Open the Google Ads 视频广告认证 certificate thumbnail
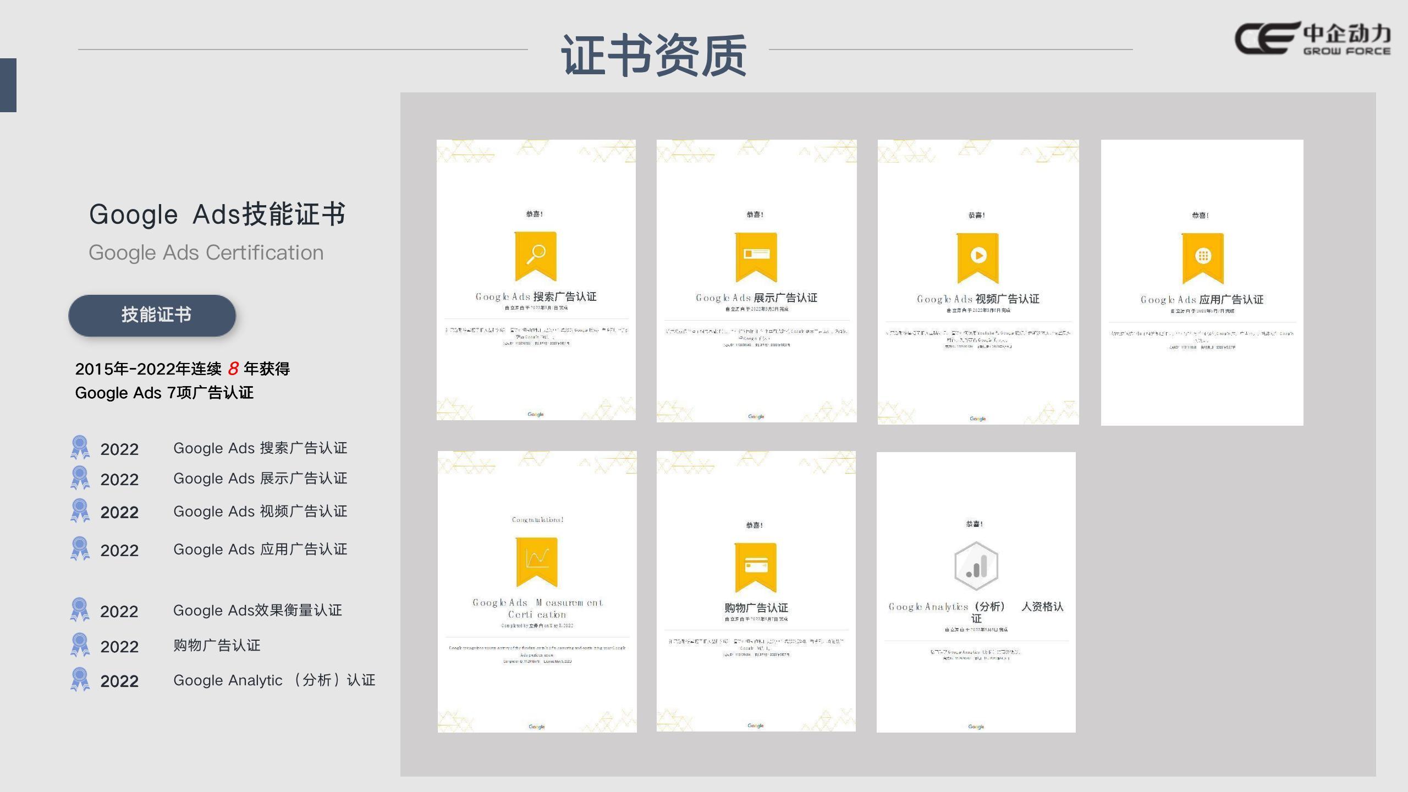This screenshot has width=1408, height=792. click(978, 282)
